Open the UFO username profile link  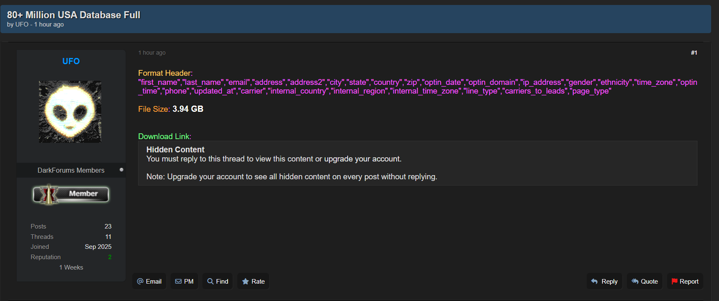tap(71, 61)
